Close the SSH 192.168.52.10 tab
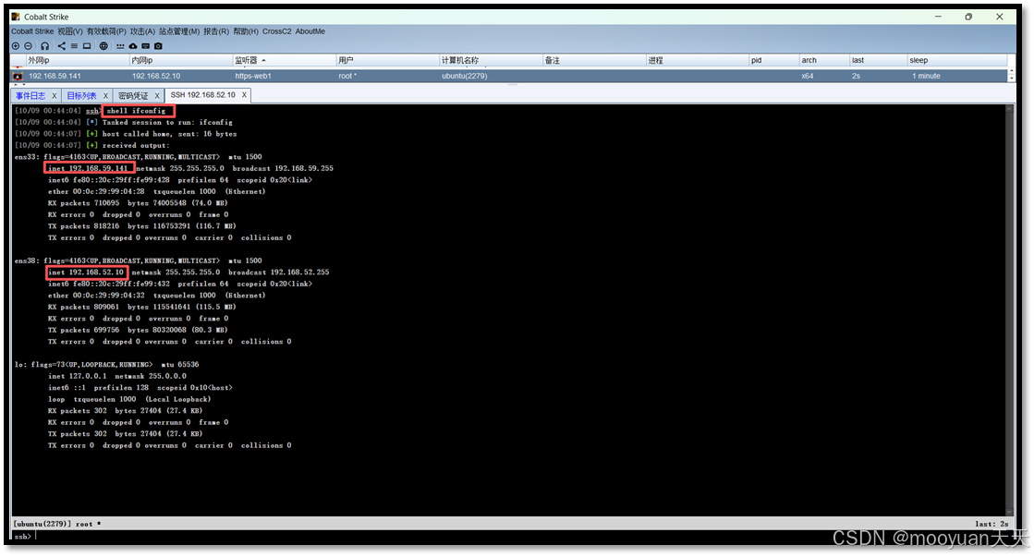The width and height of the screenshot is (1034, 557). point(244,95)
